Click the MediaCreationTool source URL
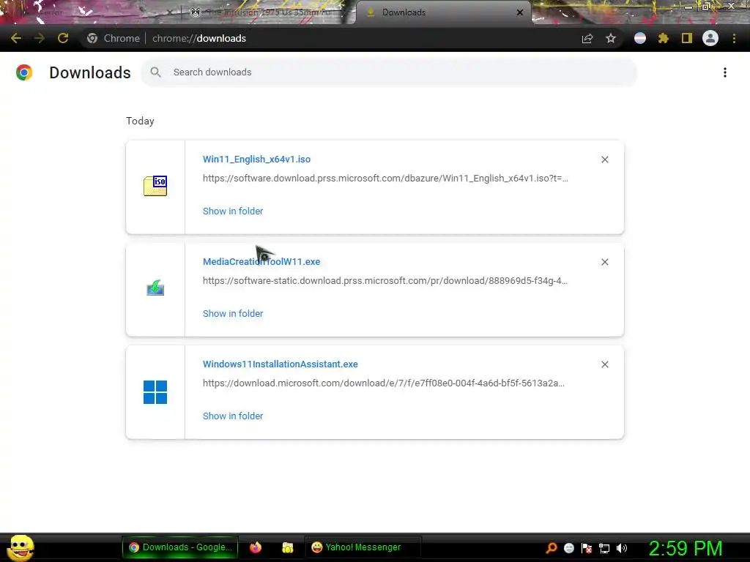The image size is (750, 562). 385,280
